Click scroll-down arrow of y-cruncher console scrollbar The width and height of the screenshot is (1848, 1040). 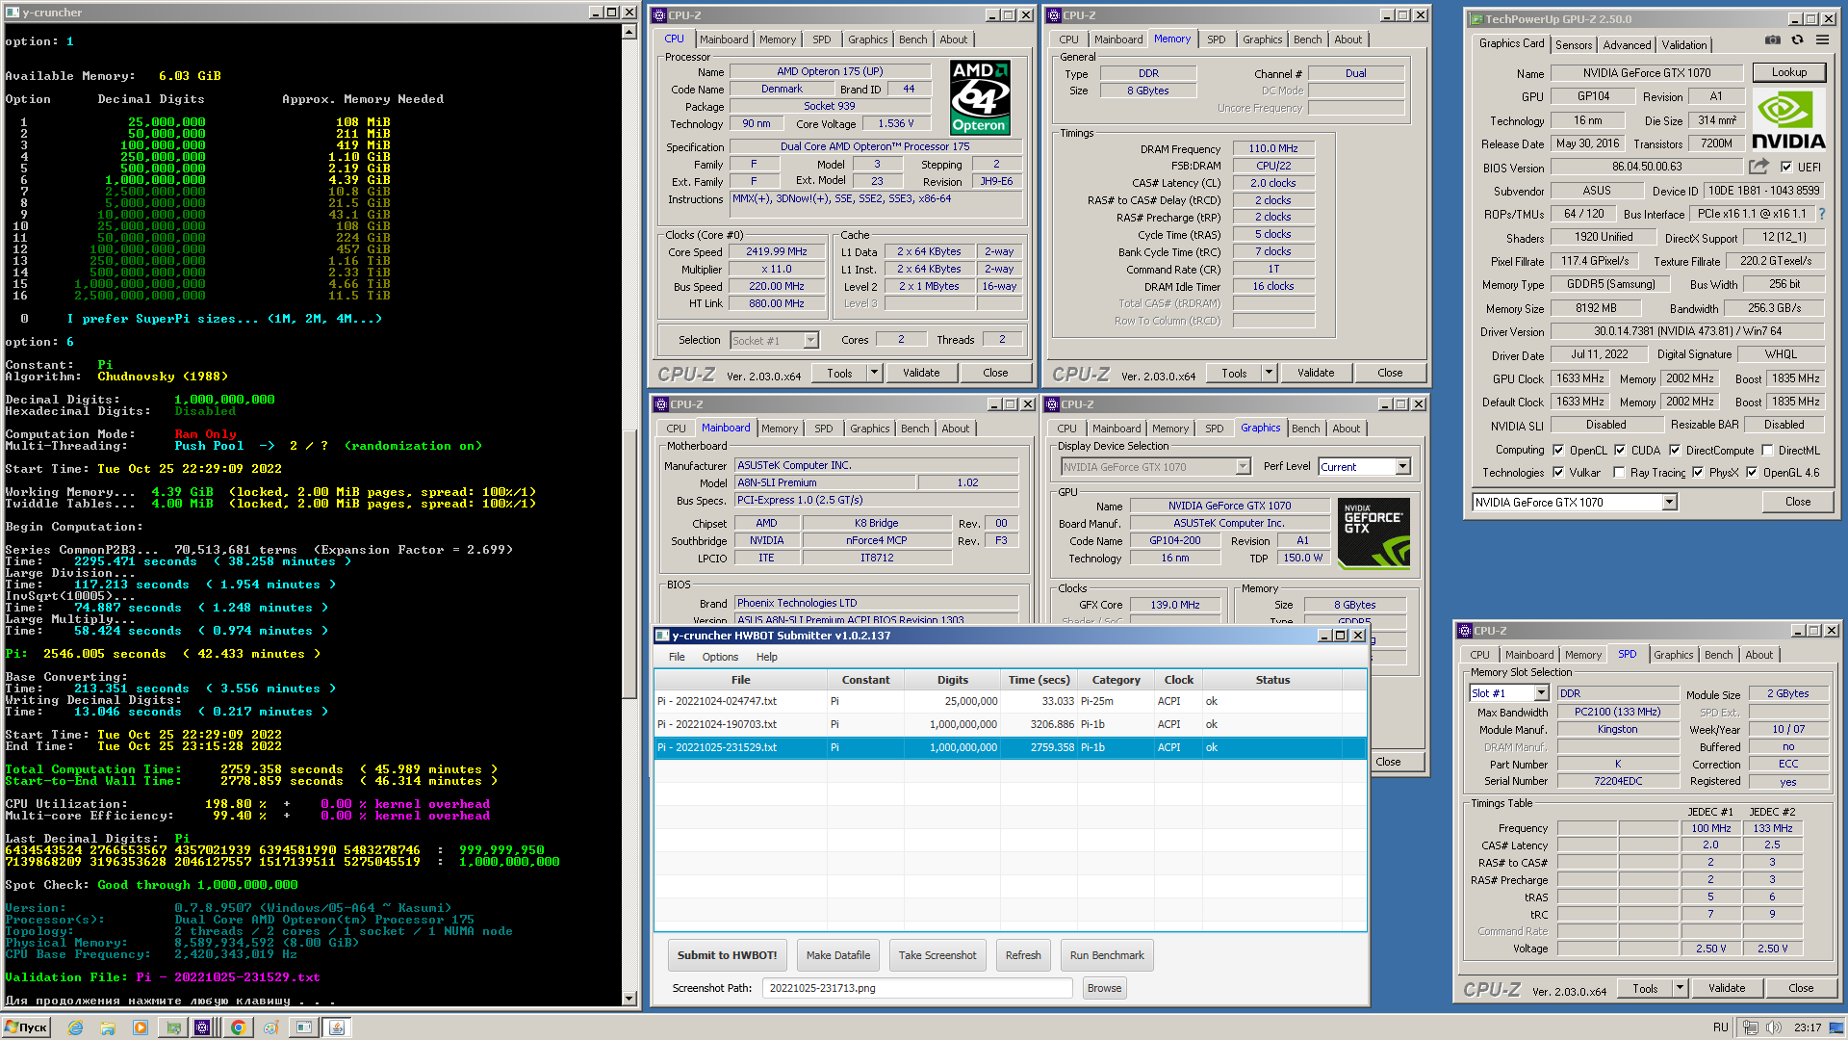629,999
